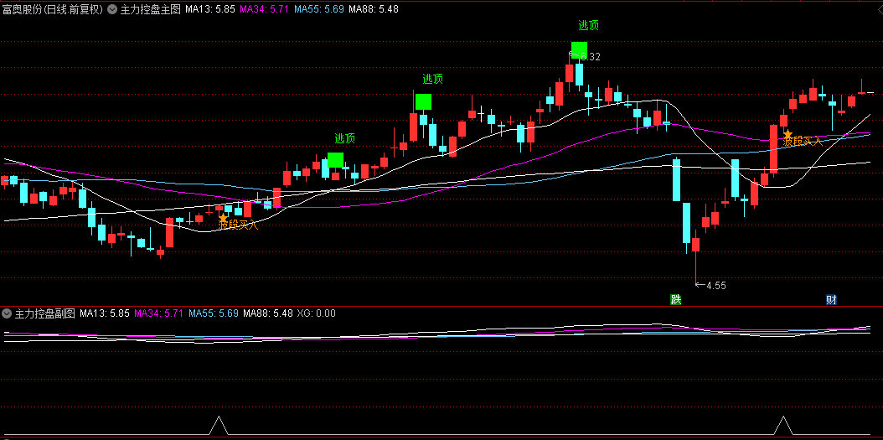Click the second 逃顶 text label
The height and width of the screenshot is (440, 883).
433,79
